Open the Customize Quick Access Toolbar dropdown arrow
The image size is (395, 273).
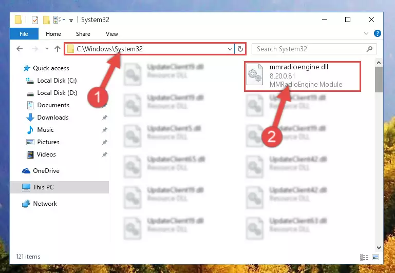coord(71,20)
